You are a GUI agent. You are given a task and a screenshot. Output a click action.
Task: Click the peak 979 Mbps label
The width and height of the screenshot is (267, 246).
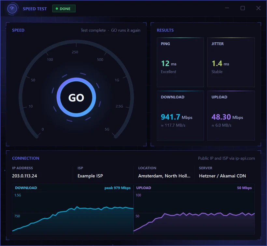(x=118, y=188)
